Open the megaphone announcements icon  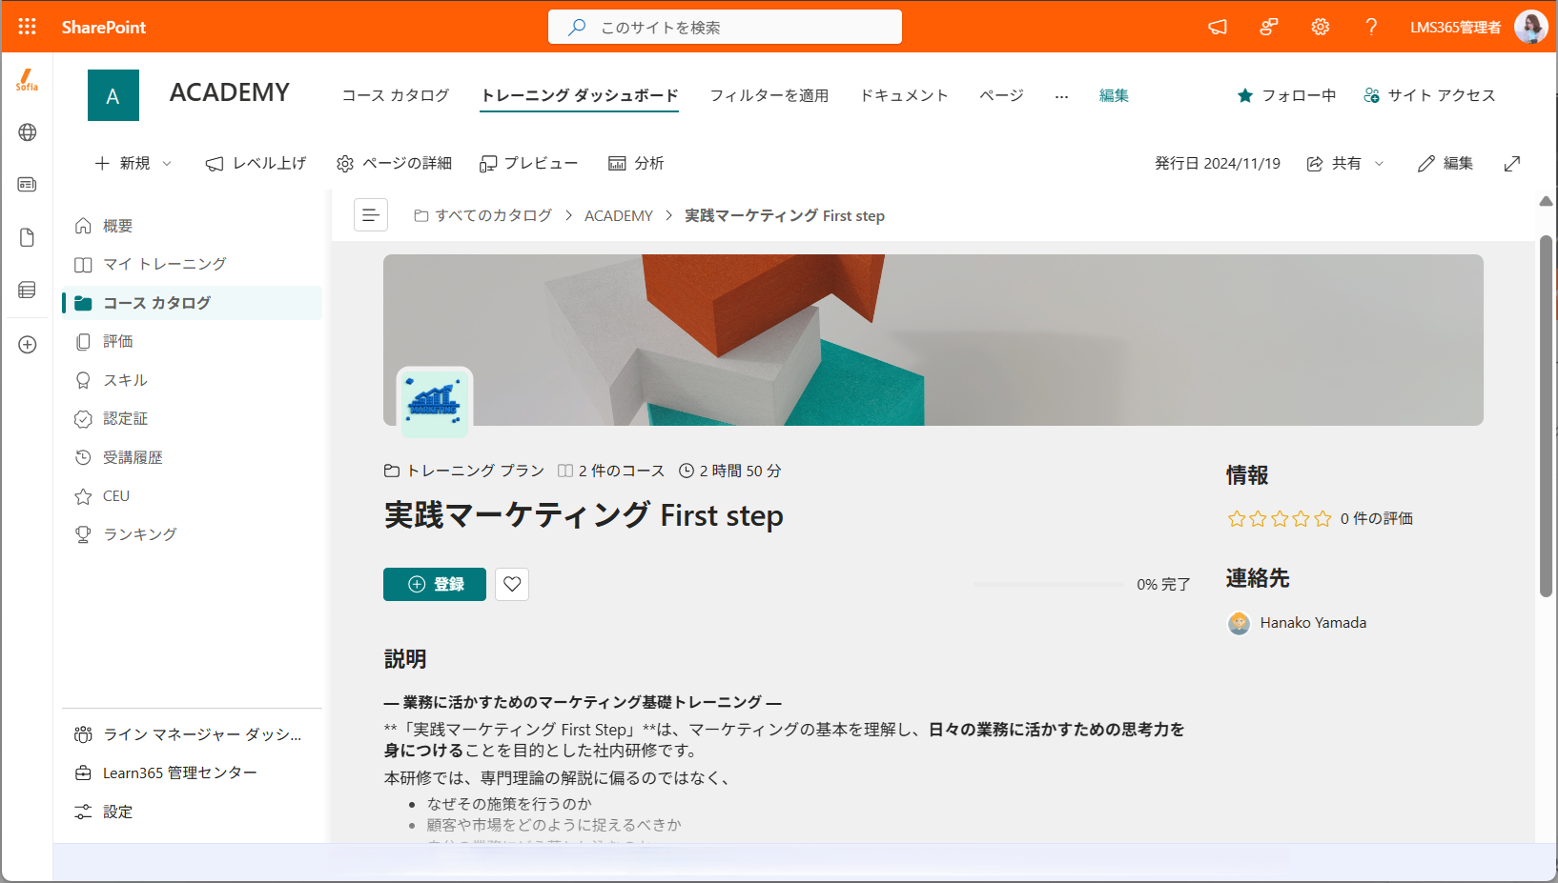click(x=1218, y=27)
